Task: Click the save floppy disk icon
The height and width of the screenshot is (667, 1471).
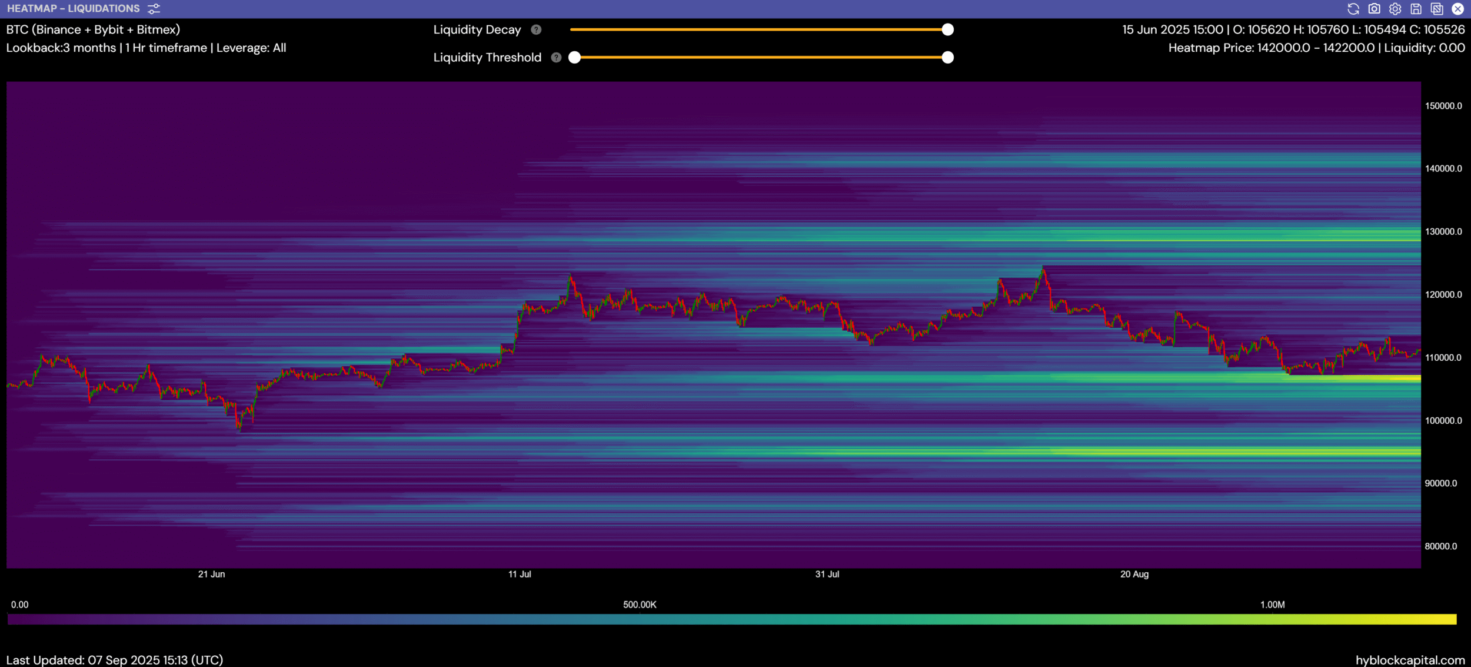Action: [x=1416, y=9]
